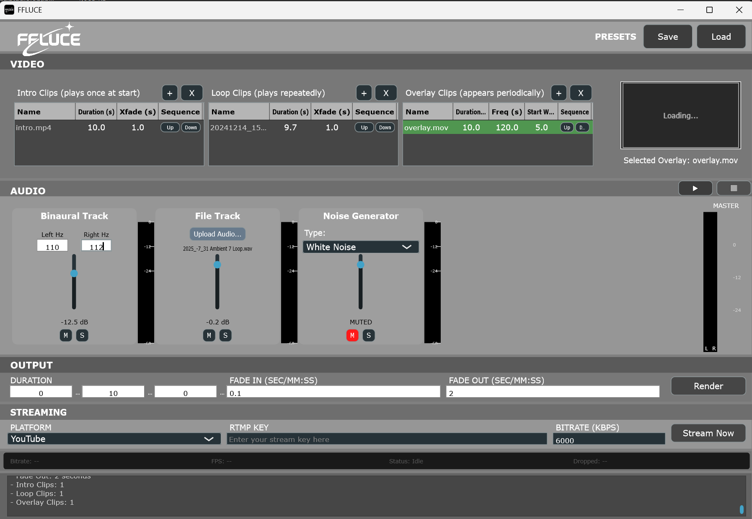Start audio preview with play button
752x519 pixels.
695,188
